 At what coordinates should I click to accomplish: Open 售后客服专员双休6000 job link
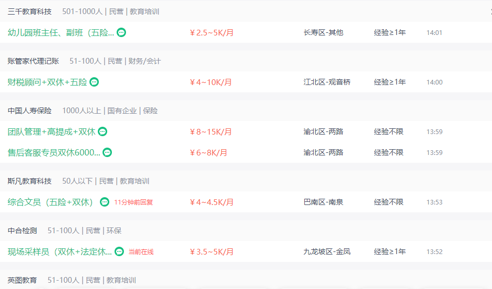54,152
